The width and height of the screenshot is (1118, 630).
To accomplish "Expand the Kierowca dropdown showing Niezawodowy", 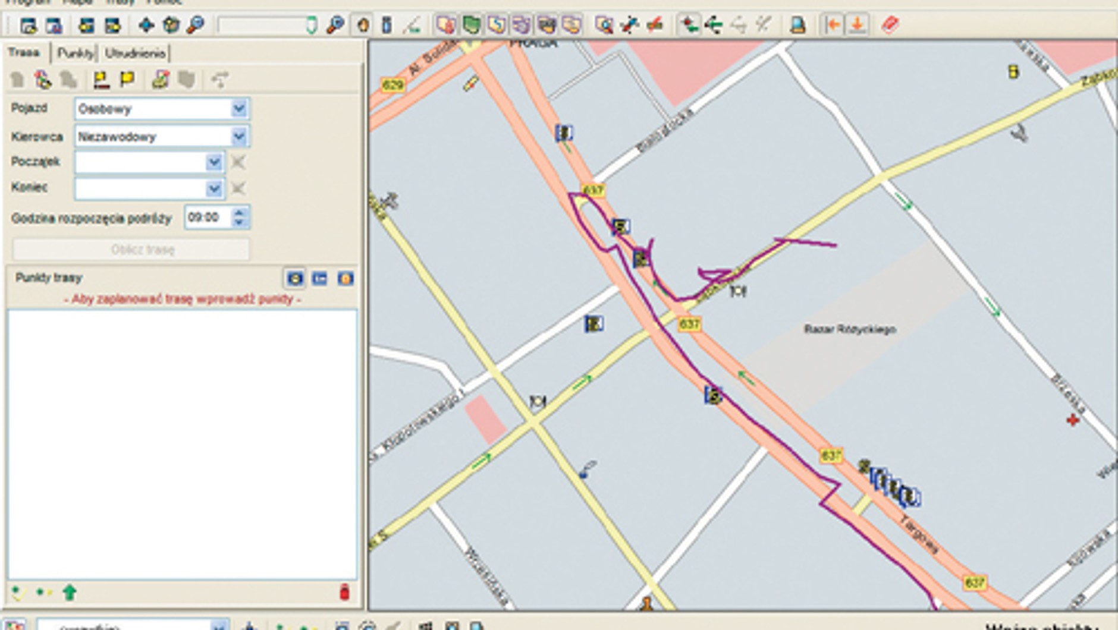I will point(238,137).
